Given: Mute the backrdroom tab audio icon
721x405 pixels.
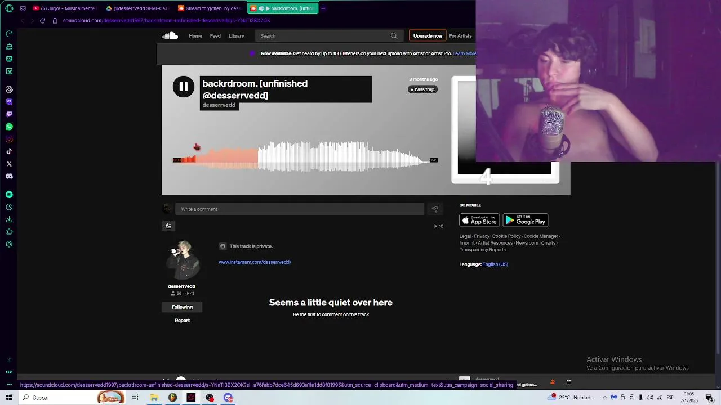Looking at the screenshot, I should 261,8.
